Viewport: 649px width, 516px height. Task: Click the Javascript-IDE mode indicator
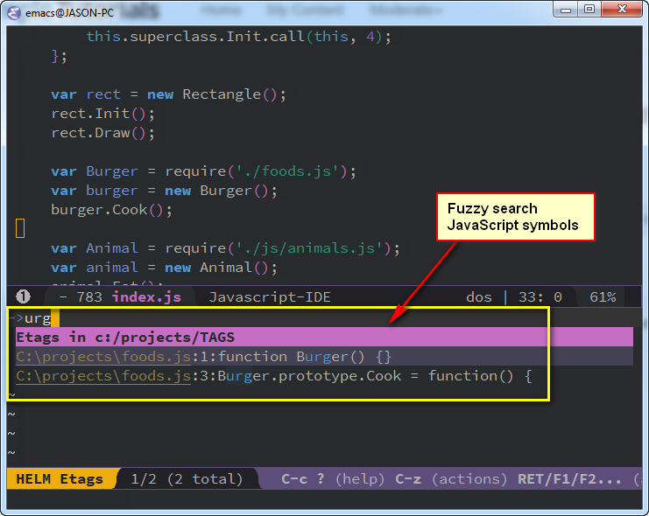[x=270, y=297]
